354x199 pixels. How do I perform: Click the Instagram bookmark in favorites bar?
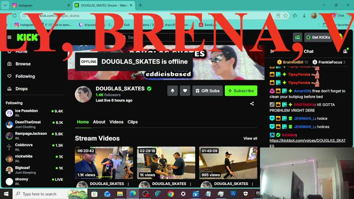(24, 25)
